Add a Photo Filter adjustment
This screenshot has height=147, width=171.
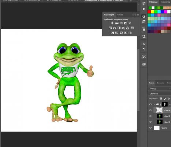coord(123,28)
